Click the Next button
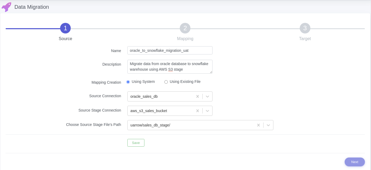 click(355, 162)
